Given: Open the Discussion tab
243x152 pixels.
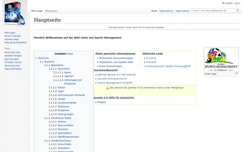Looking at the screenshot, I should click(x=51, y=11).
